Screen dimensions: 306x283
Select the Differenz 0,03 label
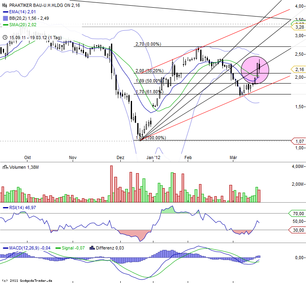tap(110, 248)
